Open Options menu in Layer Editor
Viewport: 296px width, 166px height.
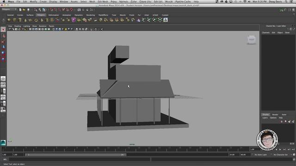tap(273, 118)
